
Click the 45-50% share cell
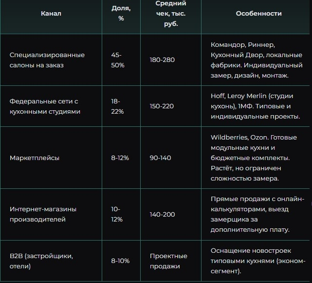[118, 60]
